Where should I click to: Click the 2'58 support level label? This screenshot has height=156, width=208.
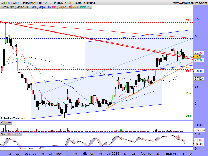188,116
